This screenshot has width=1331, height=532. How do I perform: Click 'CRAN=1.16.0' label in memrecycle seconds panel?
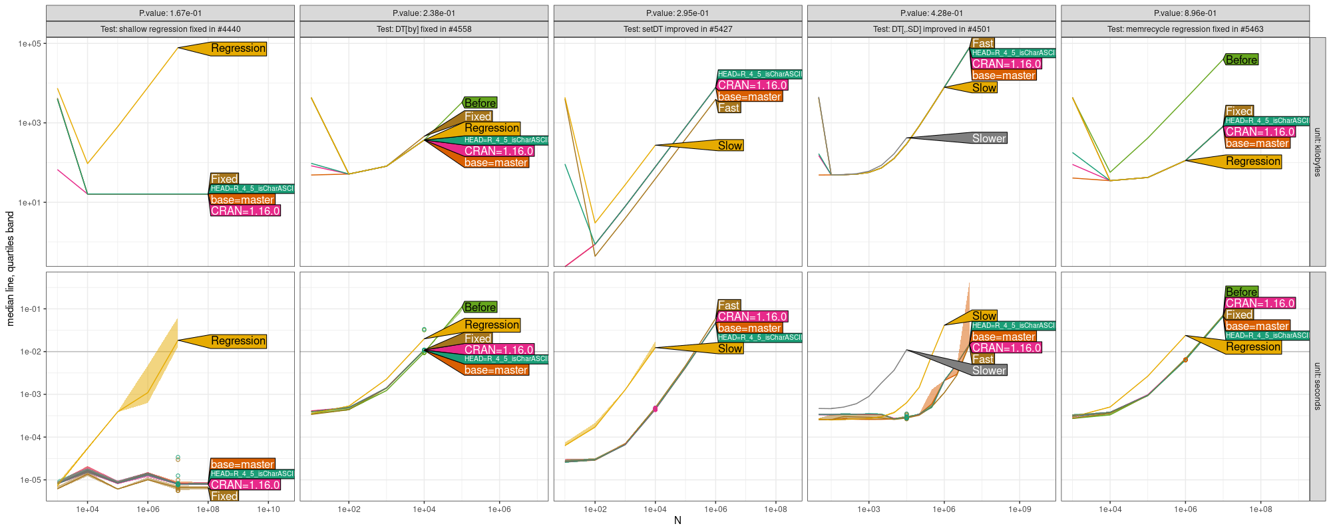click(x=1260, y=303)
